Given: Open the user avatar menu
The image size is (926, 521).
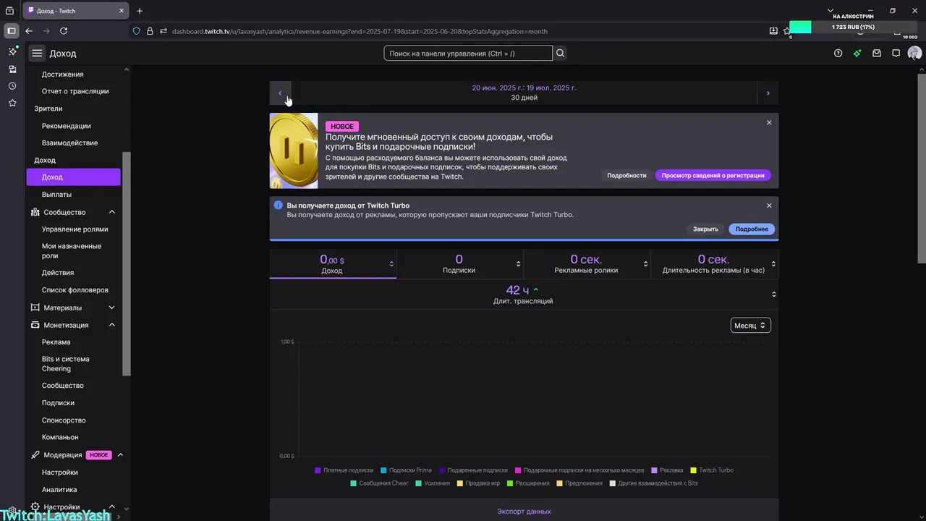Looking at the screenshot, I should point(914,53).
